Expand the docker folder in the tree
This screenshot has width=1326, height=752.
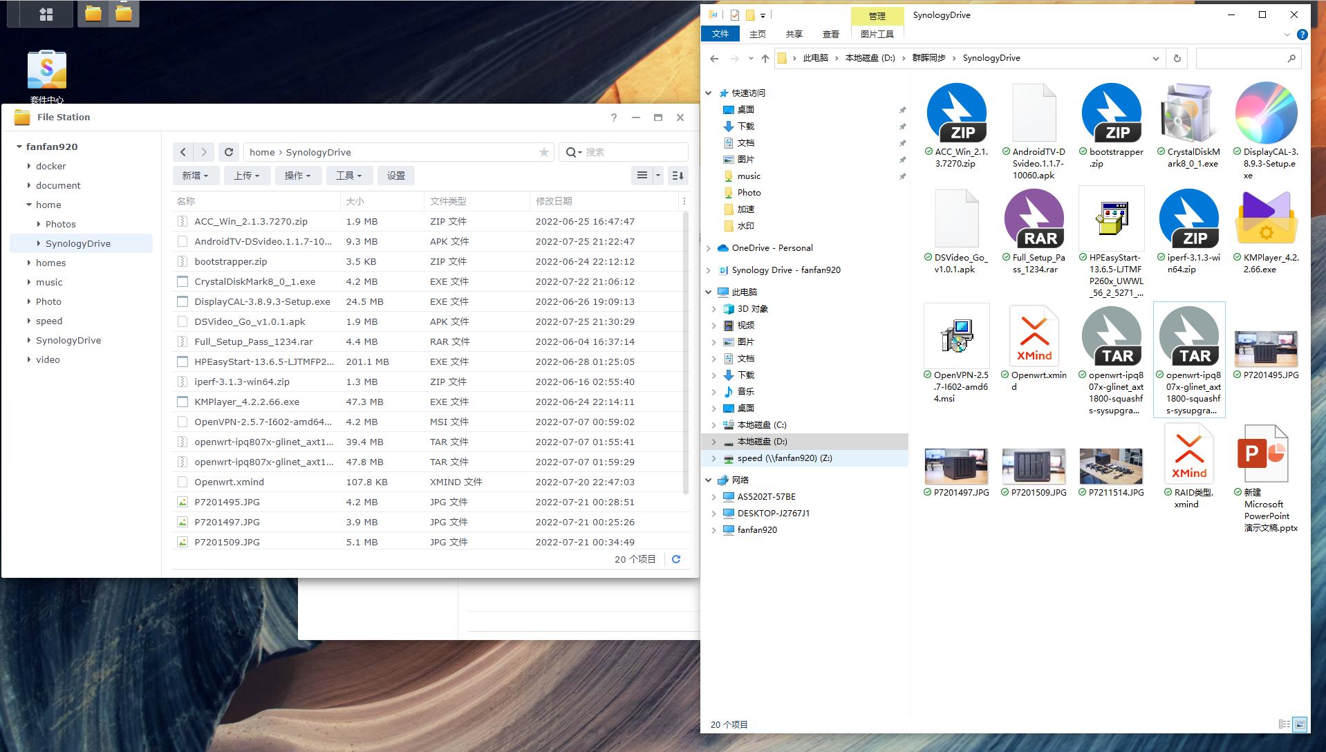pyautogui.click(x=29, y=166)
